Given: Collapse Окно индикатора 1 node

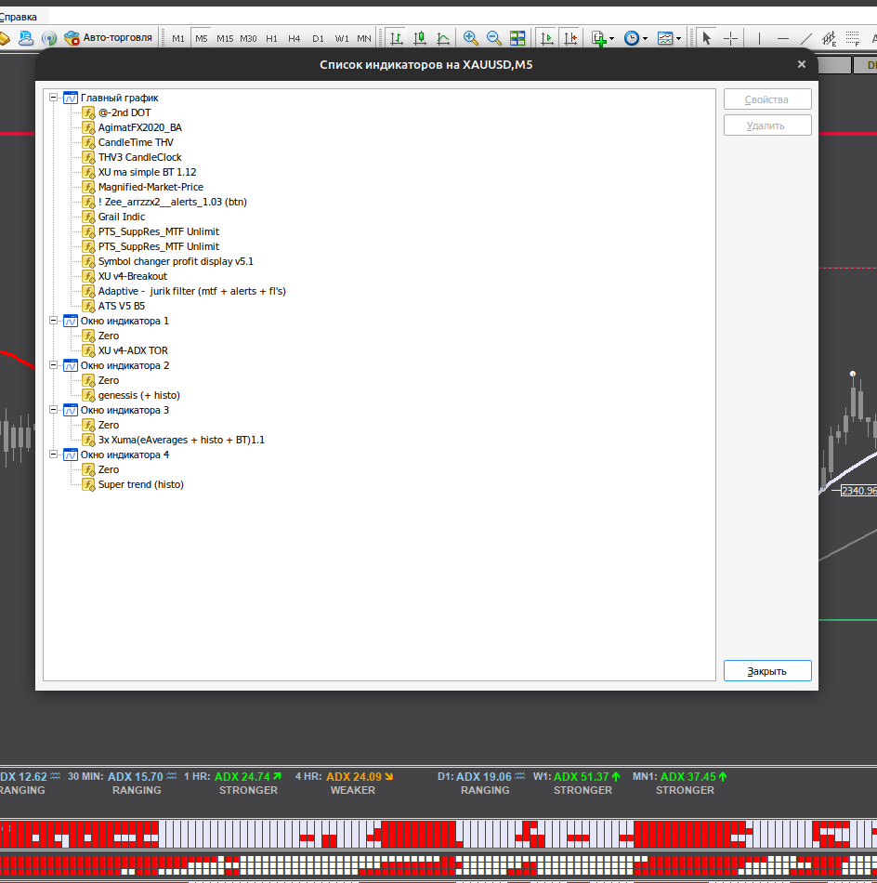Looking at the screenshot, I should pyautogui.click(x=54, y=321).
